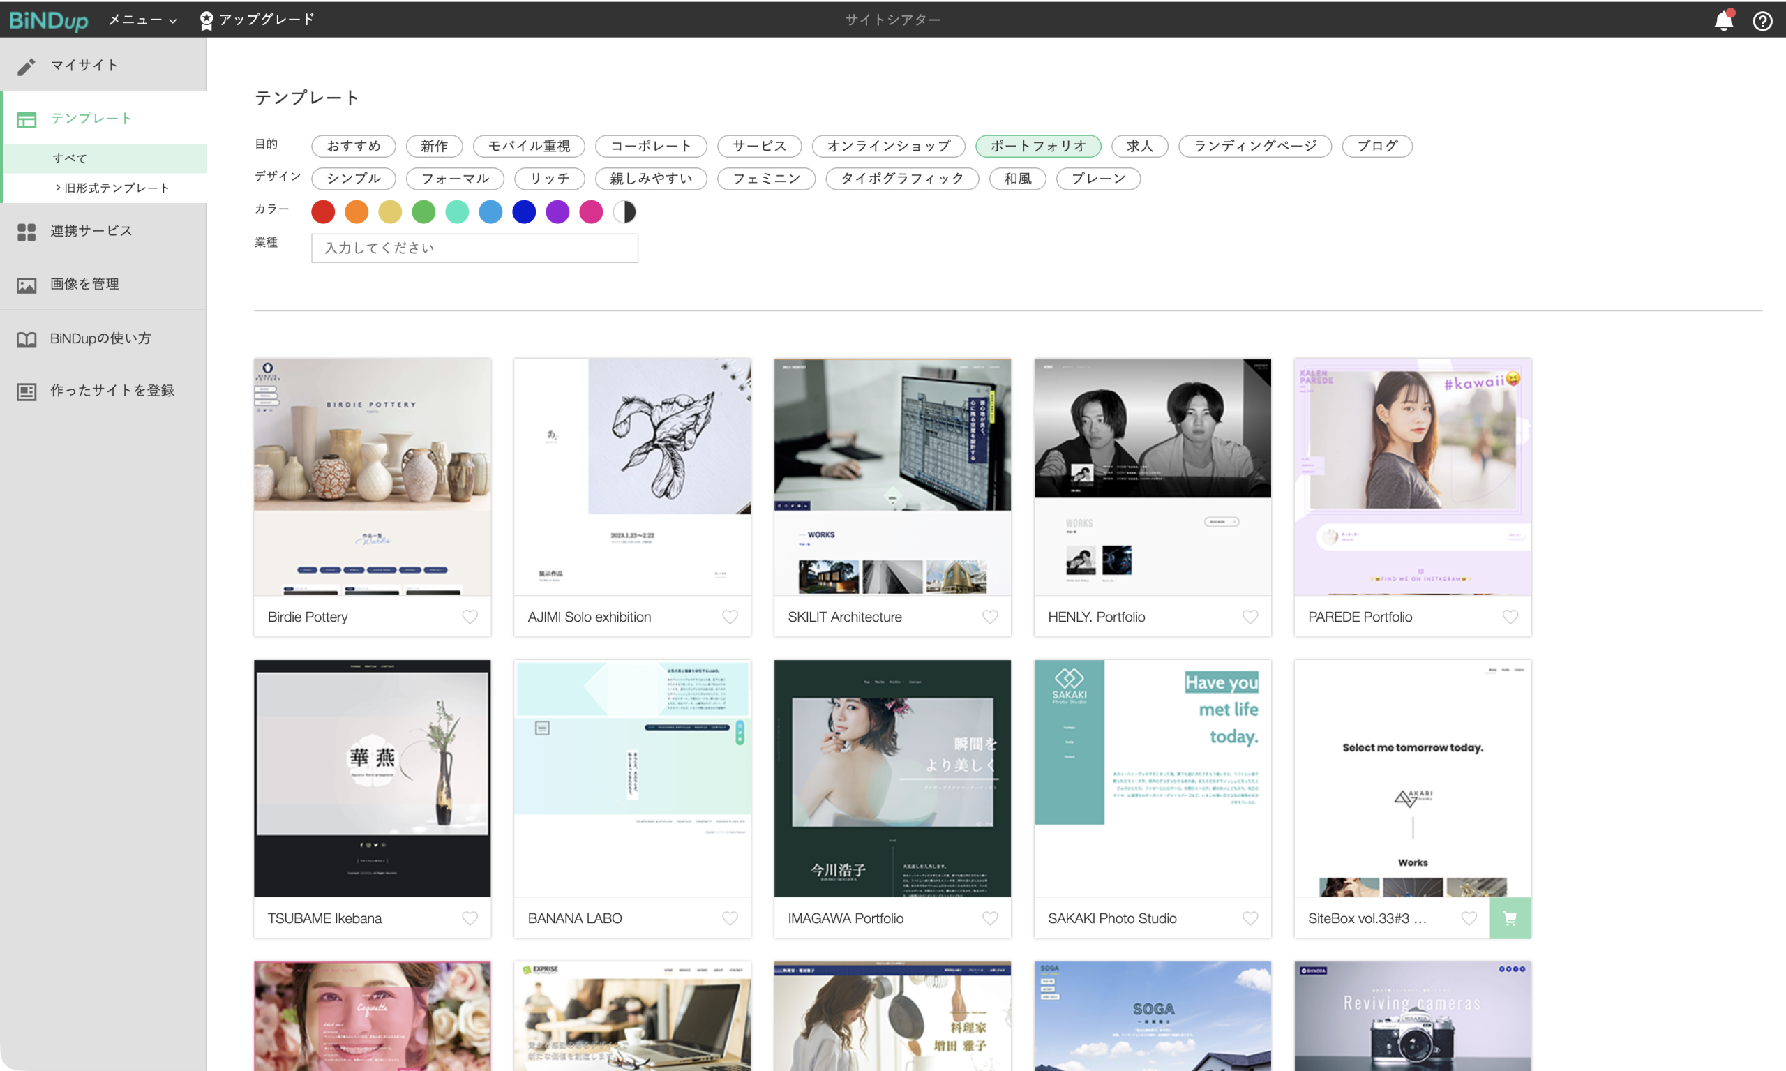This screenshot has height=1071, width=1786.
Task: Click the 画像を管理 picture icon
Action: point(27,285)
